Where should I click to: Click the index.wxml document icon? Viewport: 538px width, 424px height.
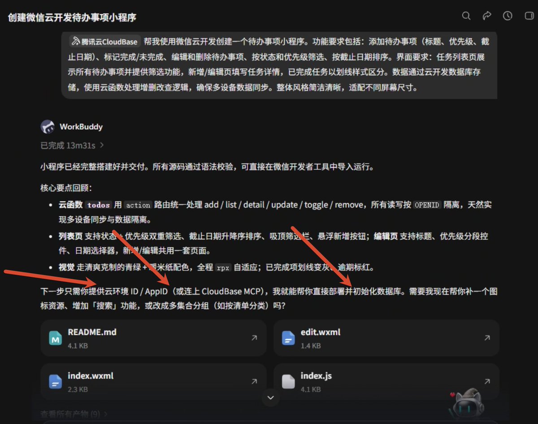tap(56, 382)
